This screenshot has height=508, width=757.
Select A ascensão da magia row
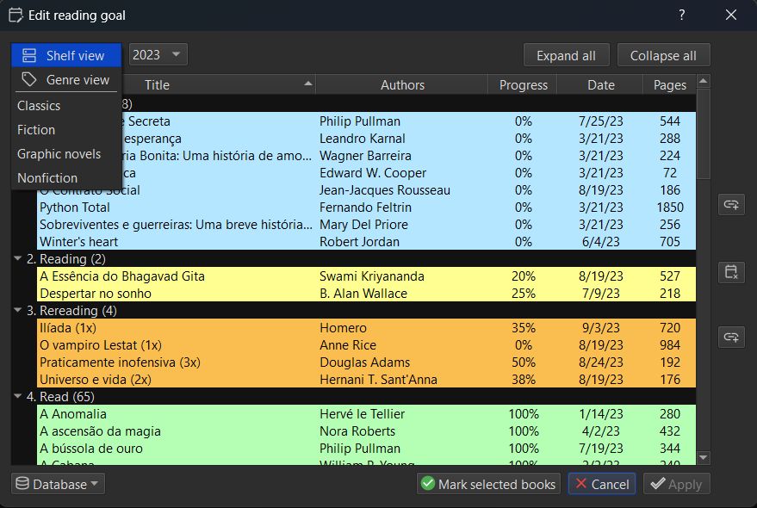(366, 431)
